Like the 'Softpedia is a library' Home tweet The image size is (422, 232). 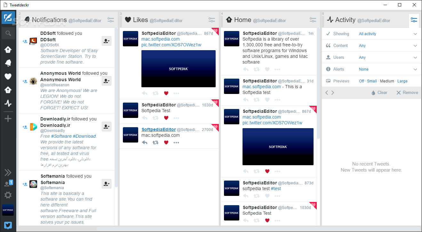click(x=267, y=69)
